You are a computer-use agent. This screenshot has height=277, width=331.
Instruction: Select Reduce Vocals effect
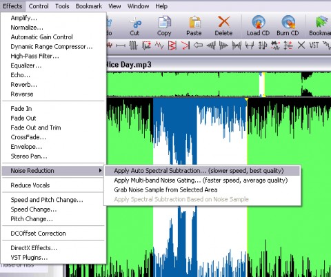[x=30, y=185]
